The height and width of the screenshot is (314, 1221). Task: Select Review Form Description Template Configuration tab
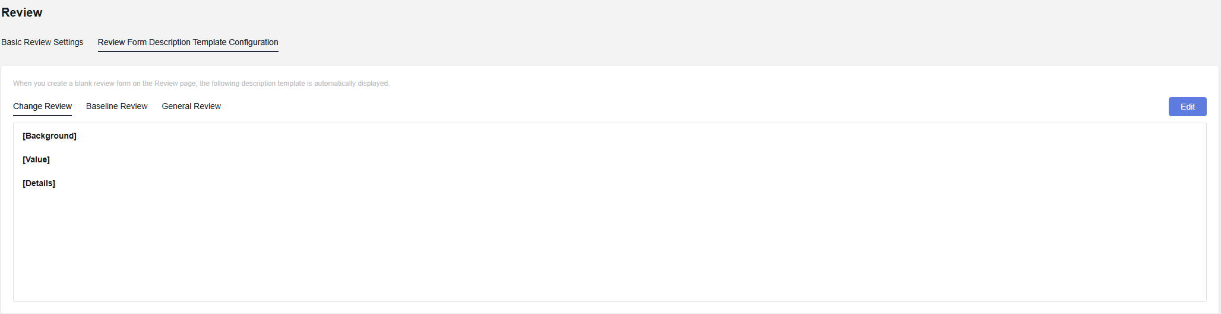tap(188, 42)
